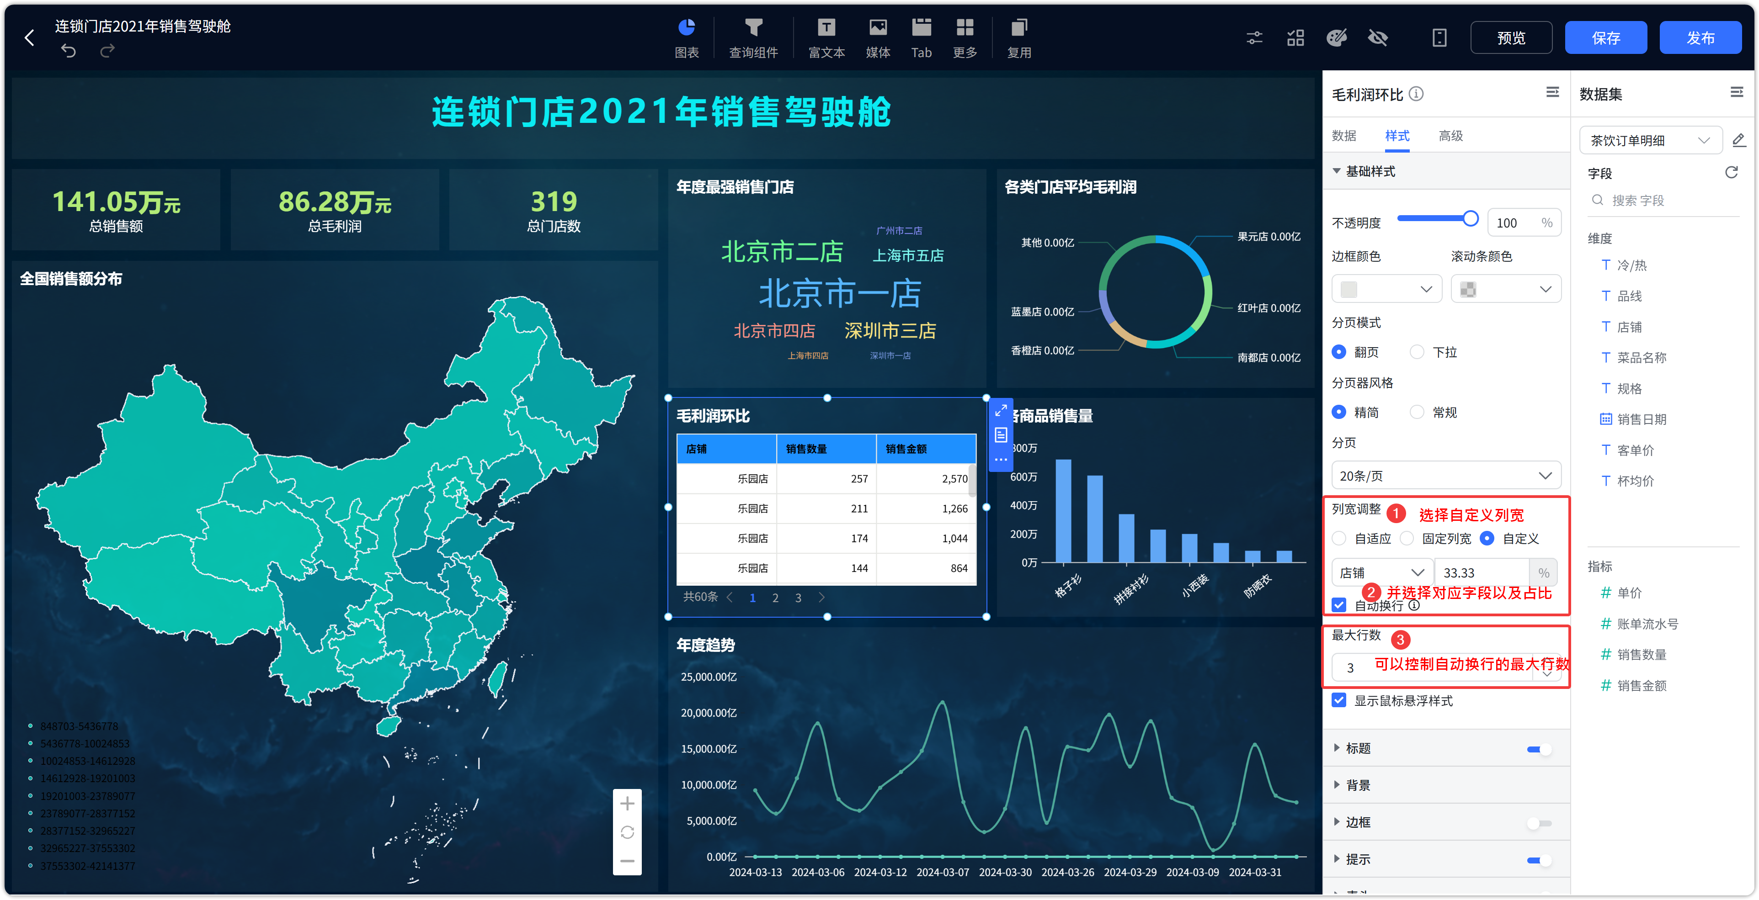1759x900 pixels.
Task: Click the info icon next to 自动换行
Action: pos(1414,605)
